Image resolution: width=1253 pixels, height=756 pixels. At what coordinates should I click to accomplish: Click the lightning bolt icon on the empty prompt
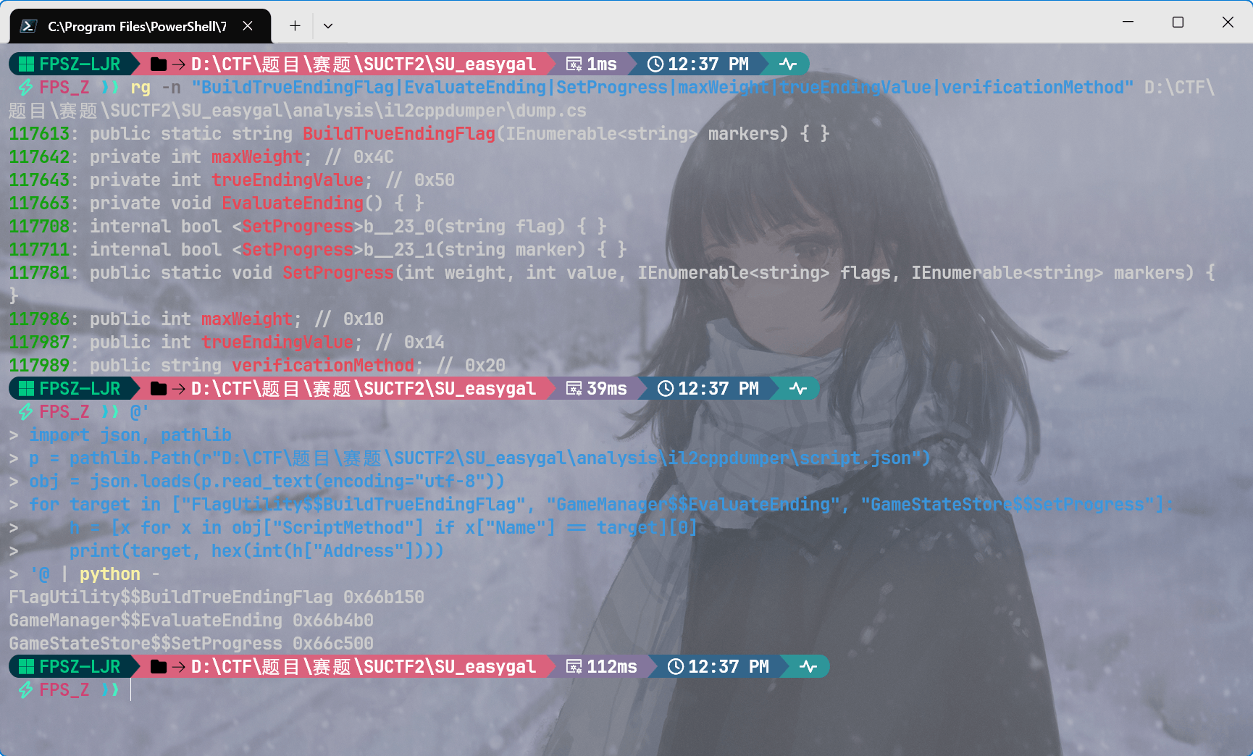[x=25, y=690]
